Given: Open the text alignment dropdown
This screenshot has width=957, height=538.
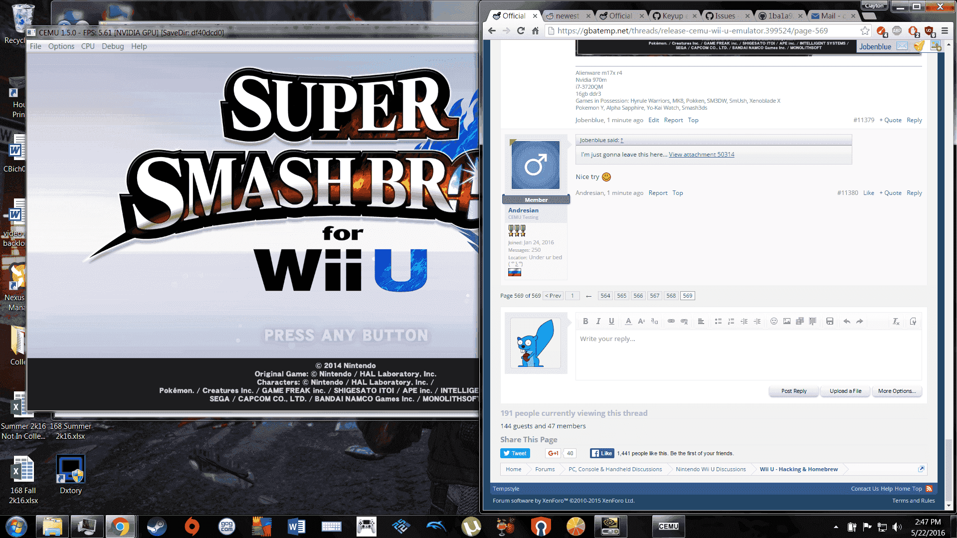Looking at the screenshot, I should click(701, 322).
